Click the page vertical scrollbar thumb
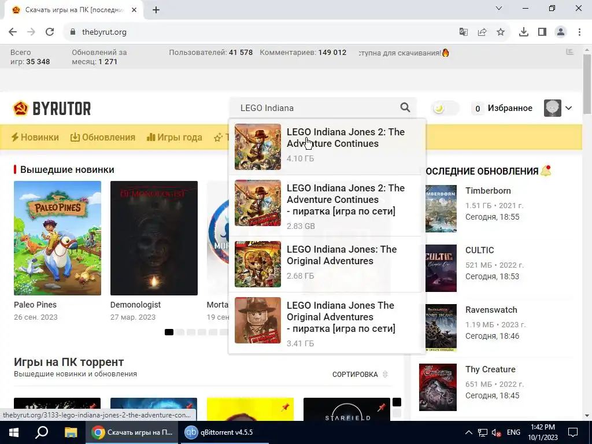Image resolution: width=592 pixels, height=444 pixels. [587, 84]
